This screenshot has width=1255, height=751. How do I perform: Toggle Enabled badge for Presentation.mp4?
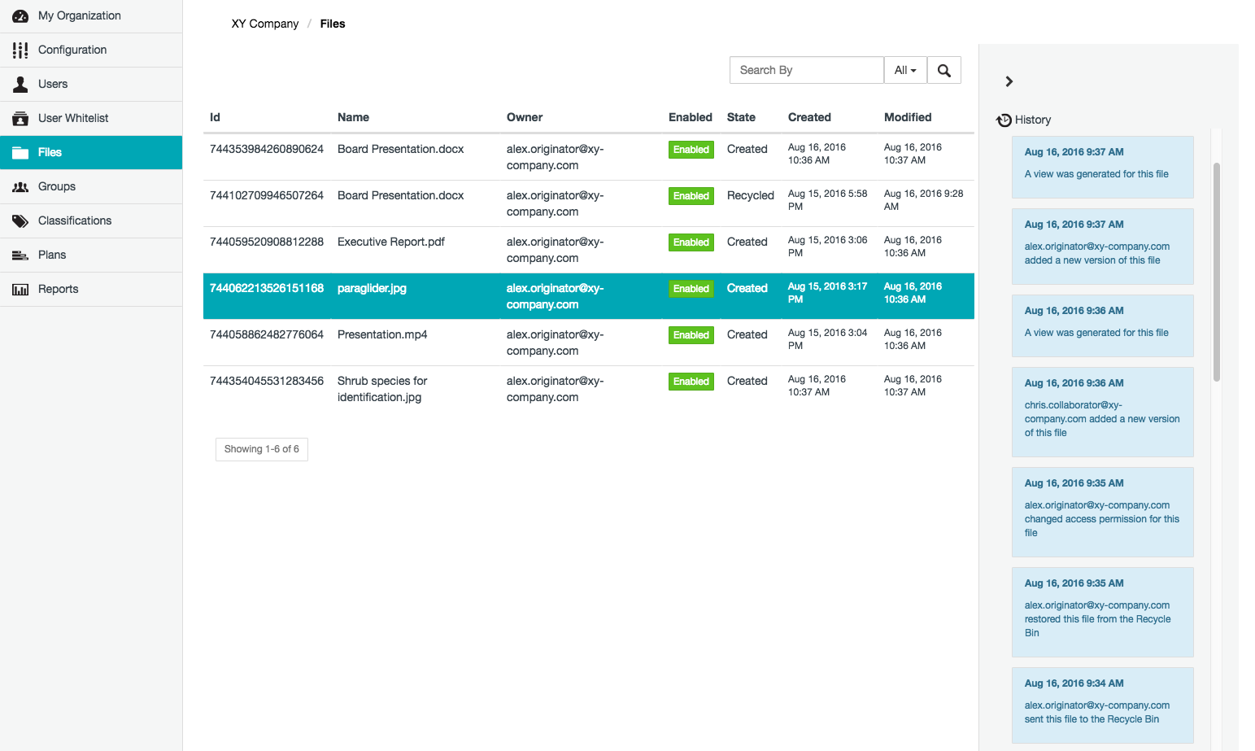[691, 335]
